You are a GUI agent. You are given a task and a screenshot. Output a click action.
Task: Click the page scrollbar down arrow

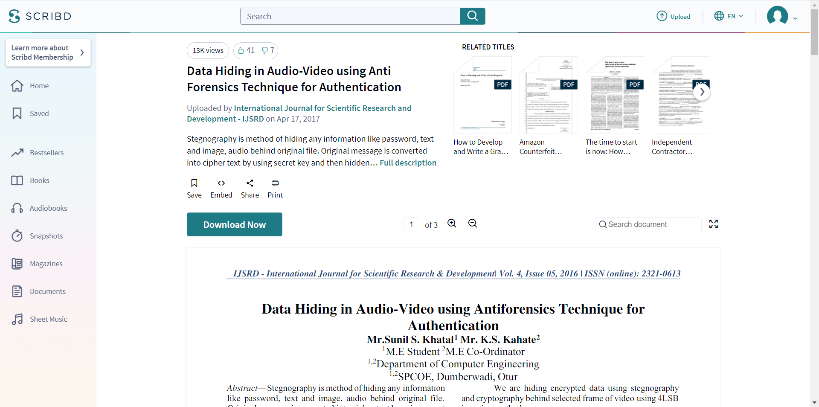coord(814,402)
